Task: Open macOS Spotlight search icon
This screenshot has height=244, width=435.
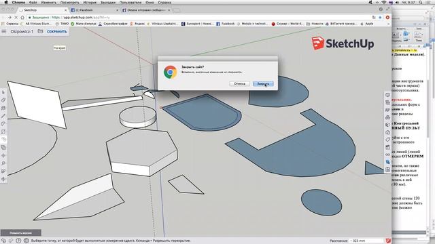Action: point(421,2)
